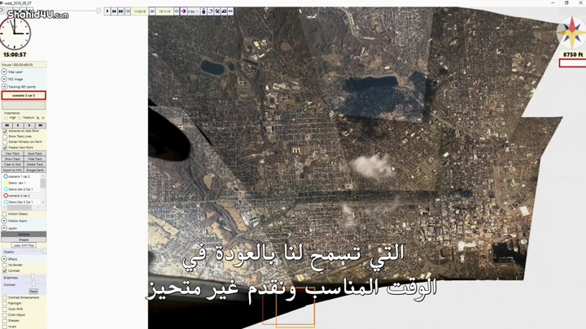Viewport: 586px width, 329px height.
Task: Click the tools wrench icon in the toolbar
Action: (217, 11)
